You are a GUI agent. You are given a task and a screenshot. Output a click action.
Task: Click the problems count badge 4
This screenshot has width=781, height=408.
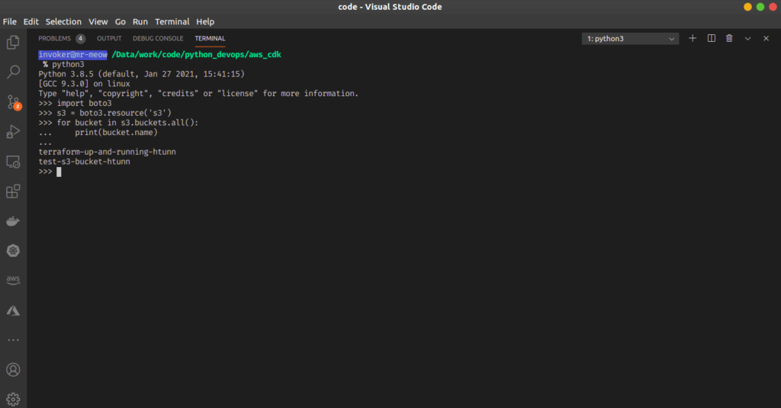pyautogui.click(x=80, y=38)
